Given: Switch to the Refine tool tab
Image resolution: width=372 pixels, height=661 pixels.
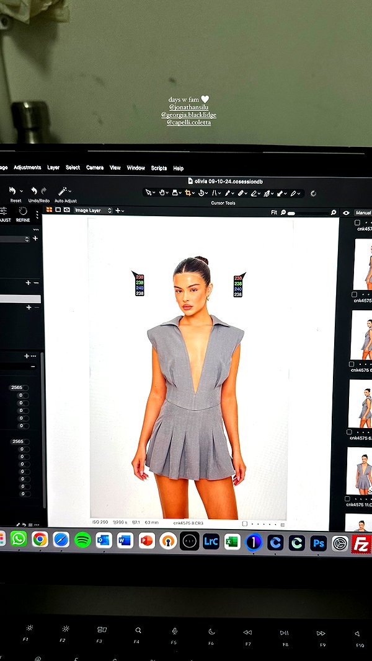Looking at the screenshot, I should click(x=23, y=214).
